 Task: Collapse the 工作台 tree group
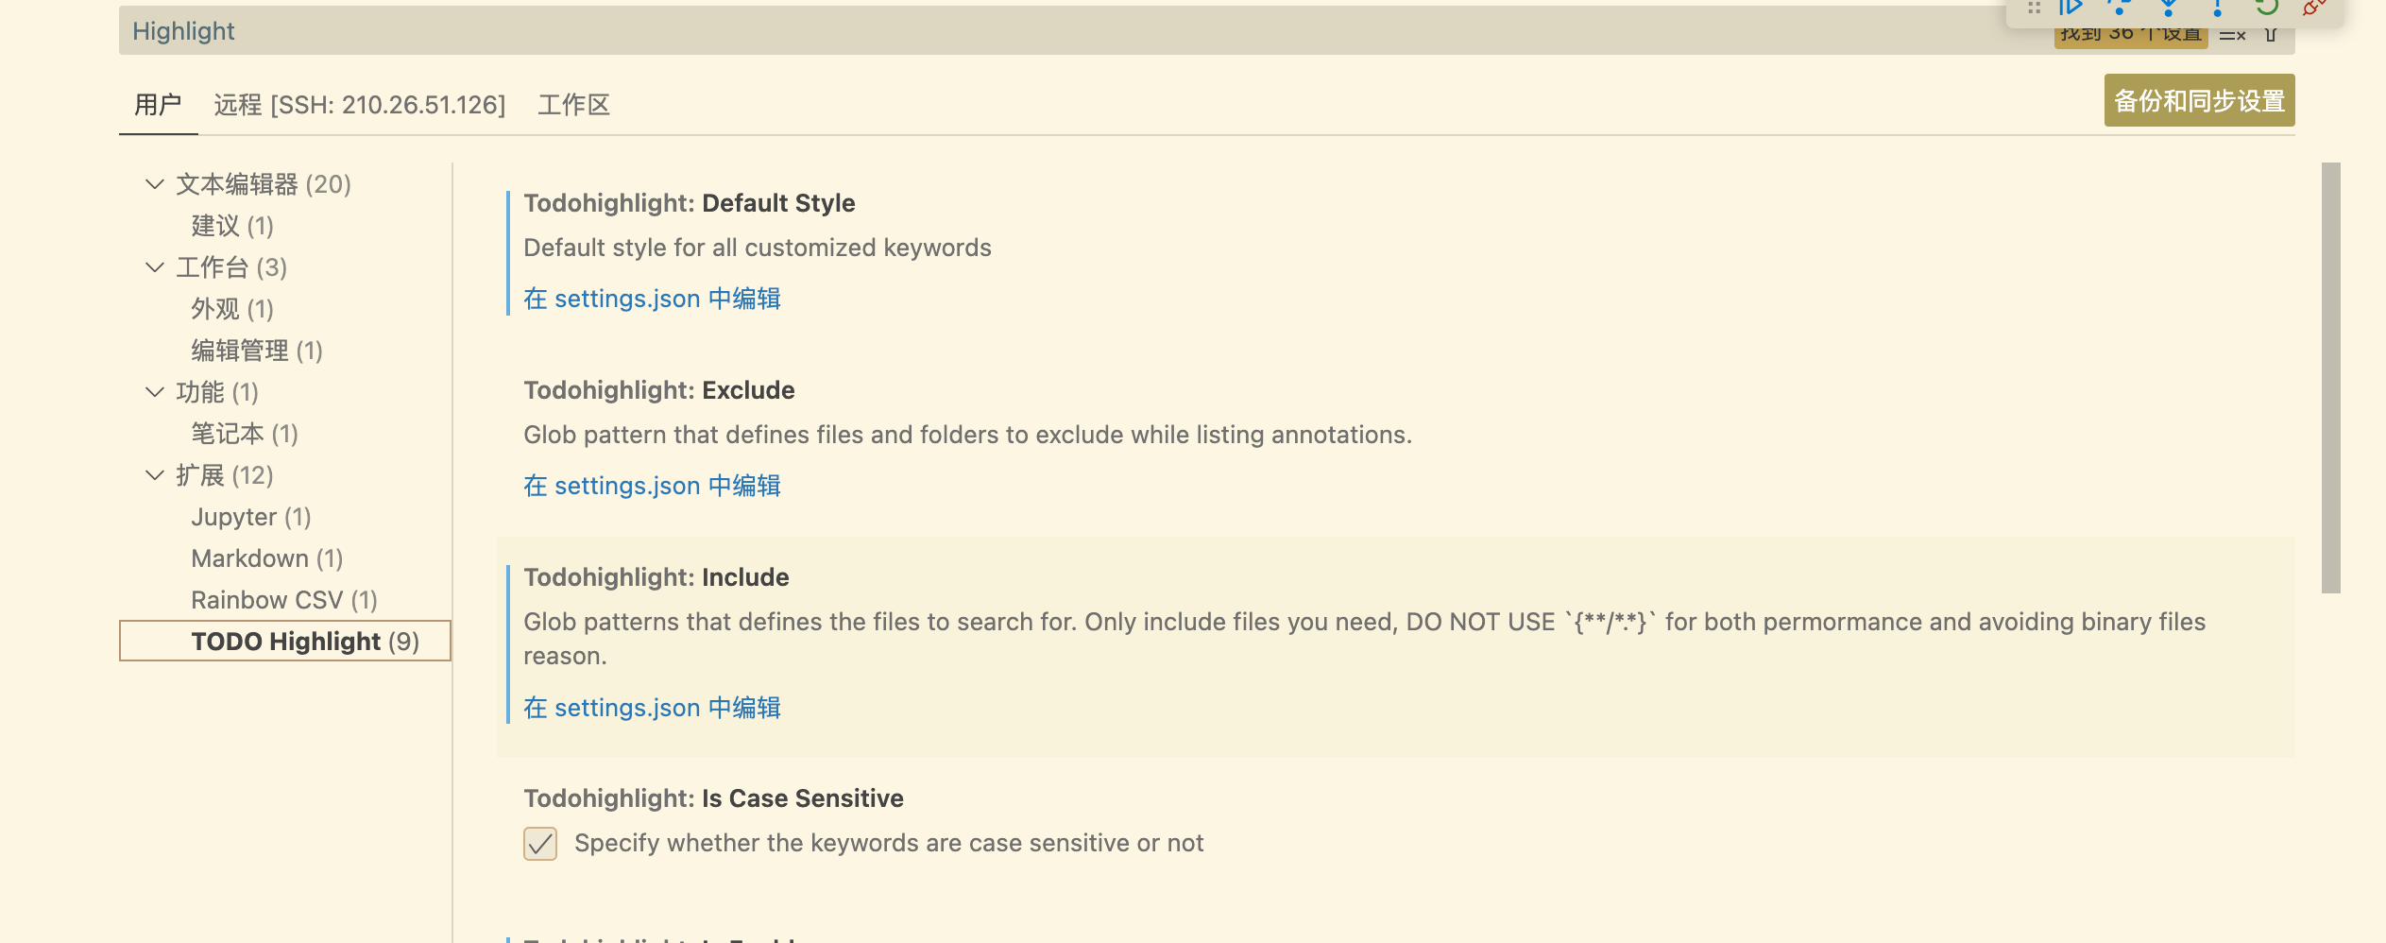pyautogui.click(x=155, y=267)
